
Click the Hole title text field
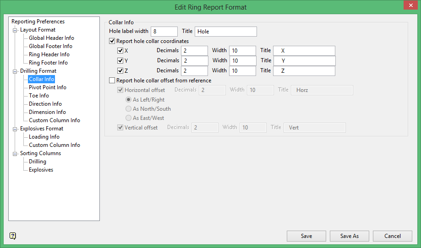coord(225,32)
